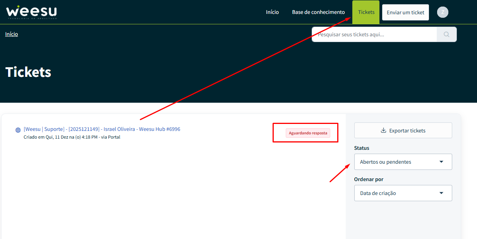
Task: Open Ordenar por dropdown Data de criação
Action: click(x=403, y=193)
